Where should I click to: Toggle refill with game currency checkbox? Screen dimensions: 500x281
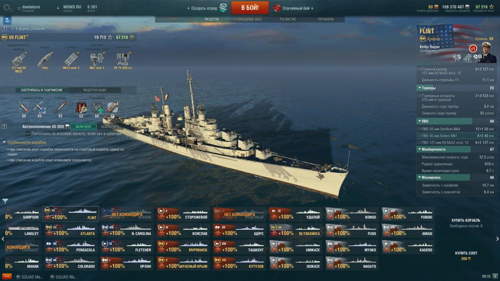pos(28,134)
